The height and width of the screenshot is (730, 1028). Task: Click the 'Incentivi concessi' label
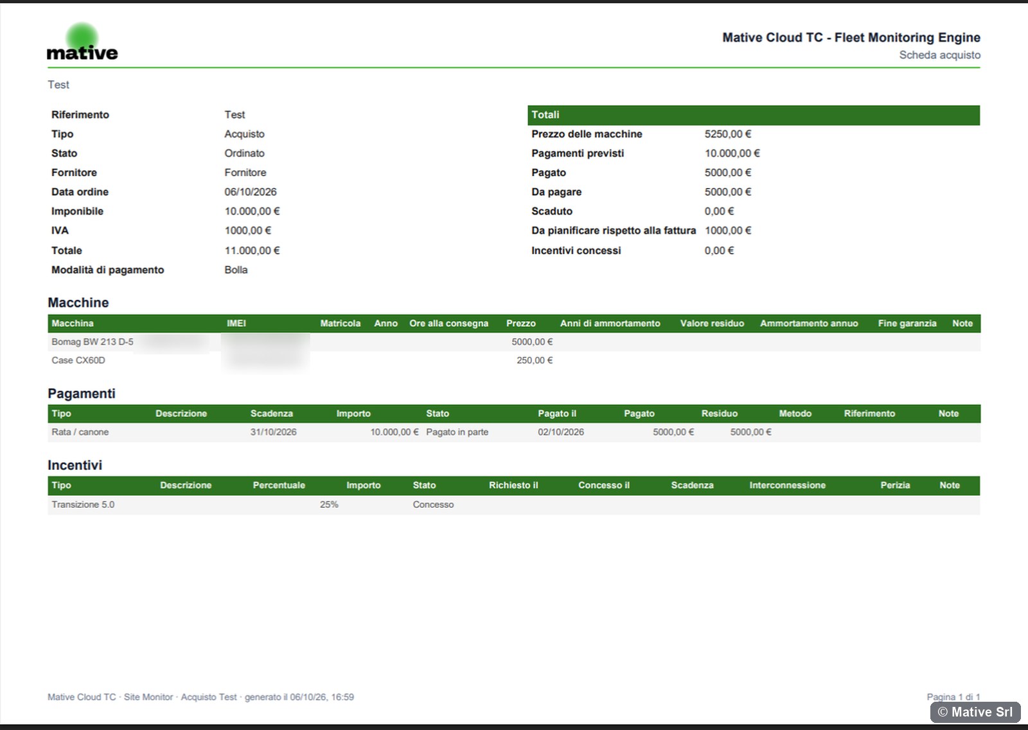576,250
